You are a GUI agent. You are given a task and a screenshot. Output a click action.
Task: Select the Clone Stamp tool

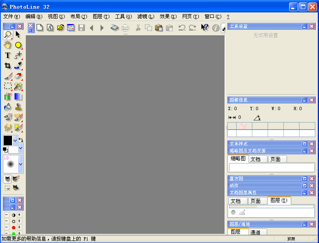(18, 107)
